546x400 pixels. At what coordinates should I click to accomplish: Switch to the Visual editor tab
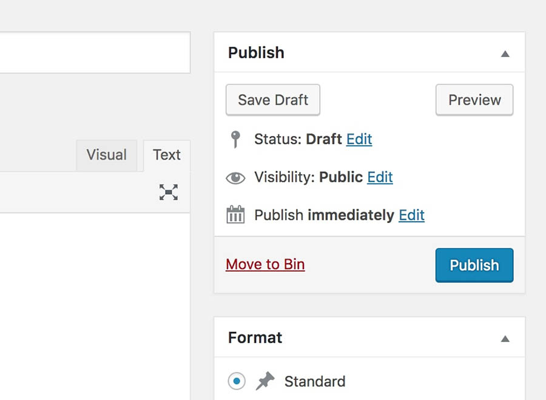click(x=107, y=155)
